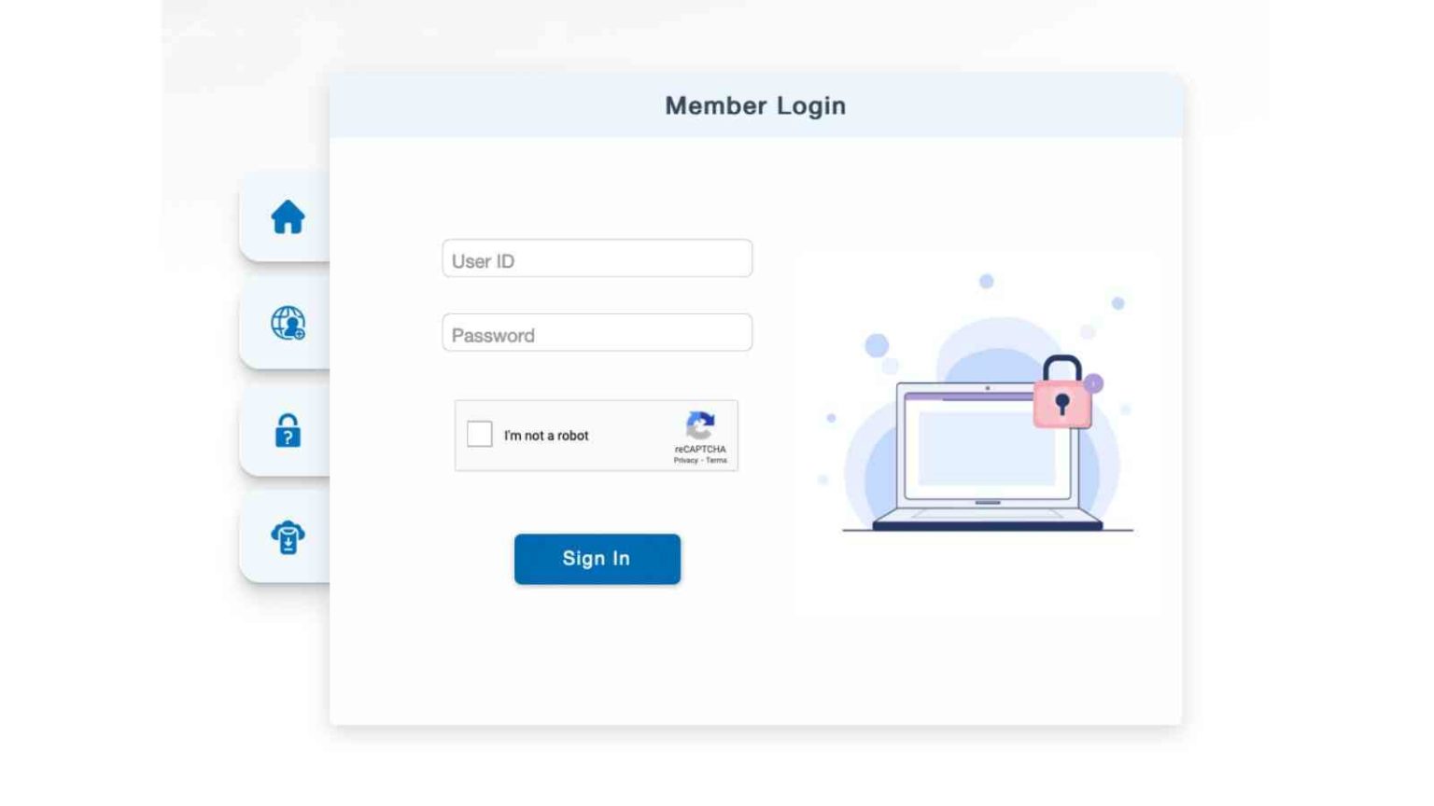Viewport: 1434px width, 806px height.
Task: Click the large blue bubble left of the laptop
Action: (x=877, y=346)
